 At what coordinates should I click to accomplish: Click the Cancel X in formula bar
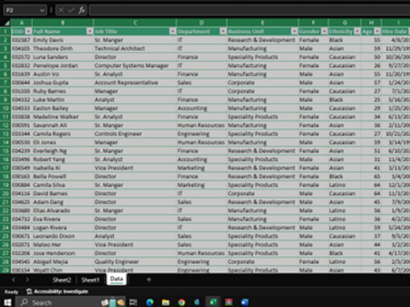tap(61, 10)
